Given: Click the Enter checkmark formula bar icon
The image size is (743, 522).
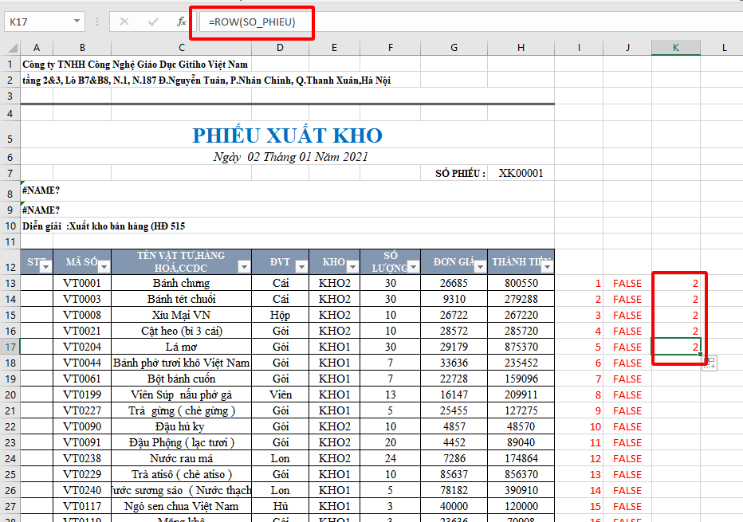Looking at the screenshot, I should point(153,22).
